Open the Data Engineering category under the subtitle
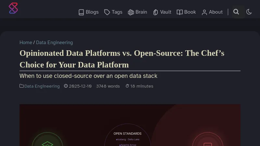 point(42,86)
